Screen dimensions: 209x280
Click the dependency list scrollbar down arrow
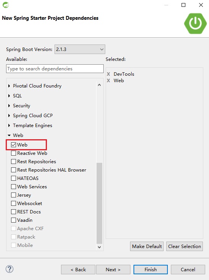[100, 247]
